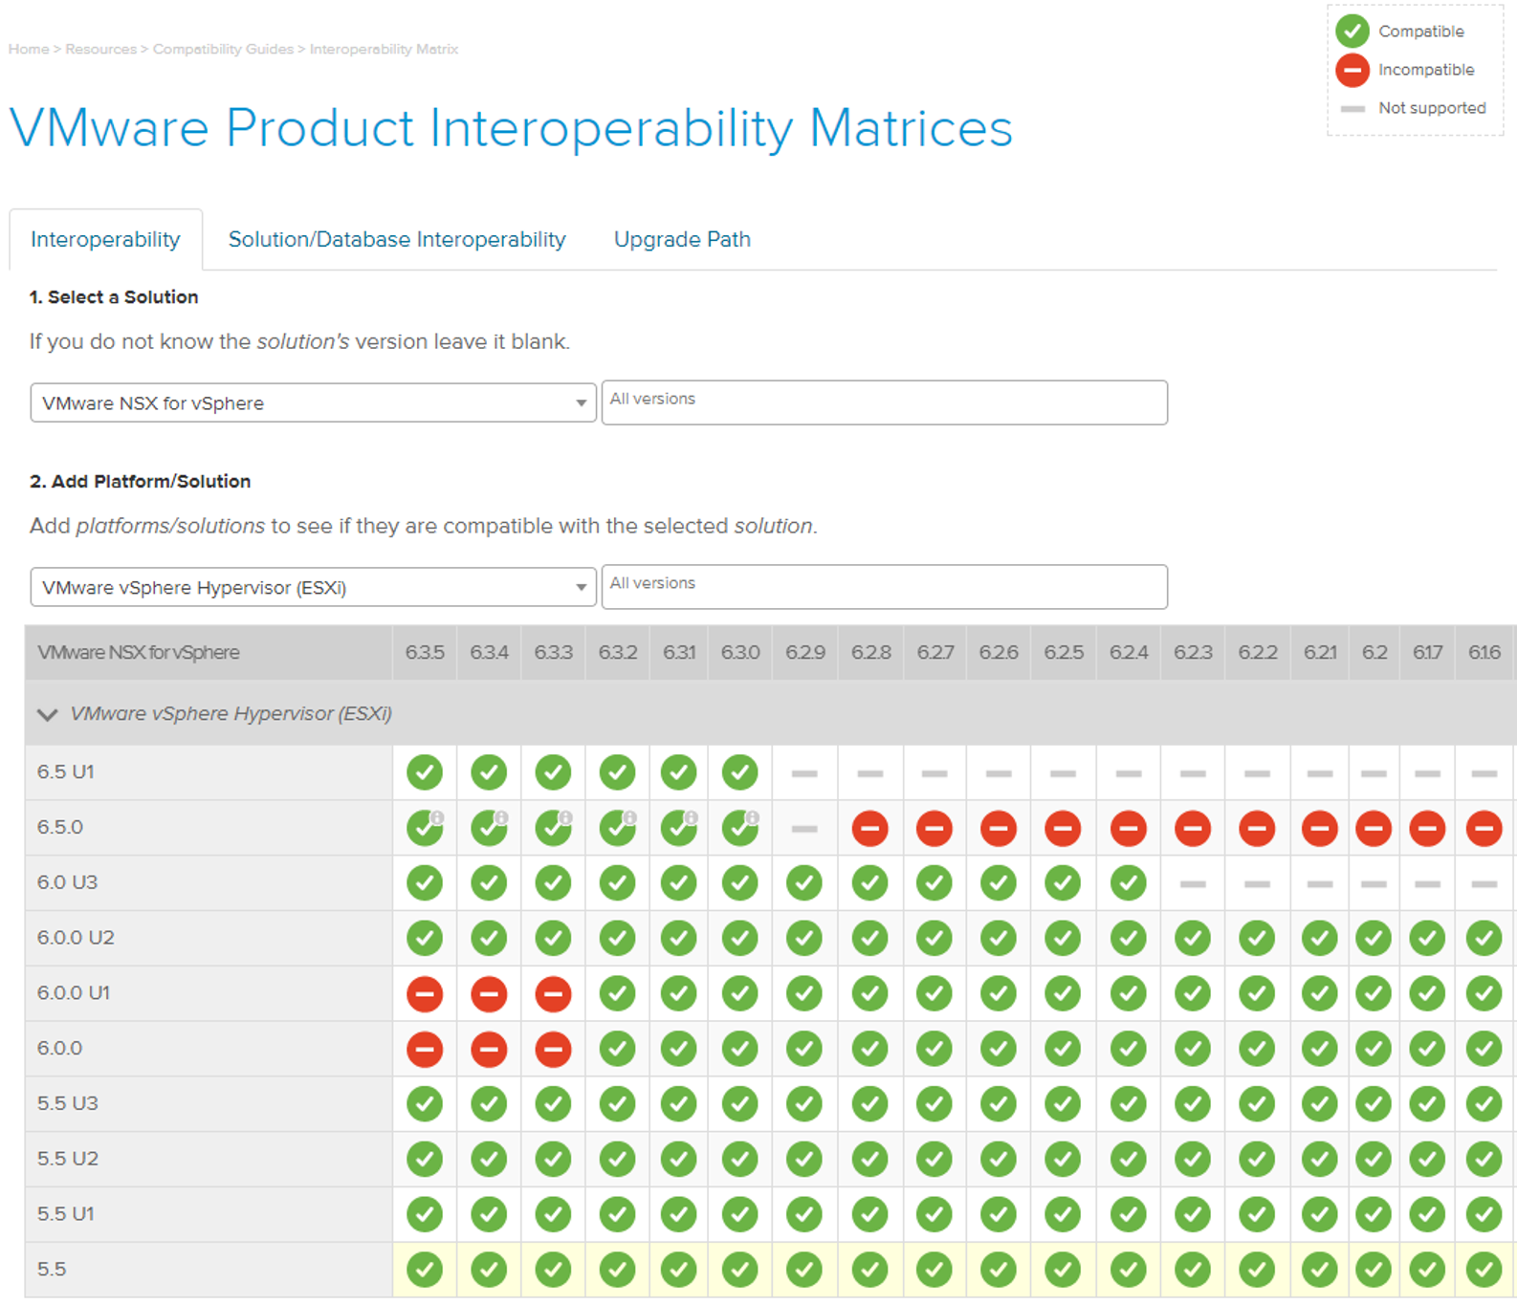Click the 6.0.0 U1 row label

tap(74, 993)
